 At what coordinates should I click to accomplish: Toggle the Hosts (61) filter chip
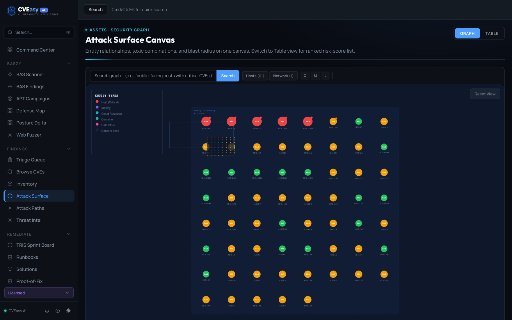pos(255,76)
